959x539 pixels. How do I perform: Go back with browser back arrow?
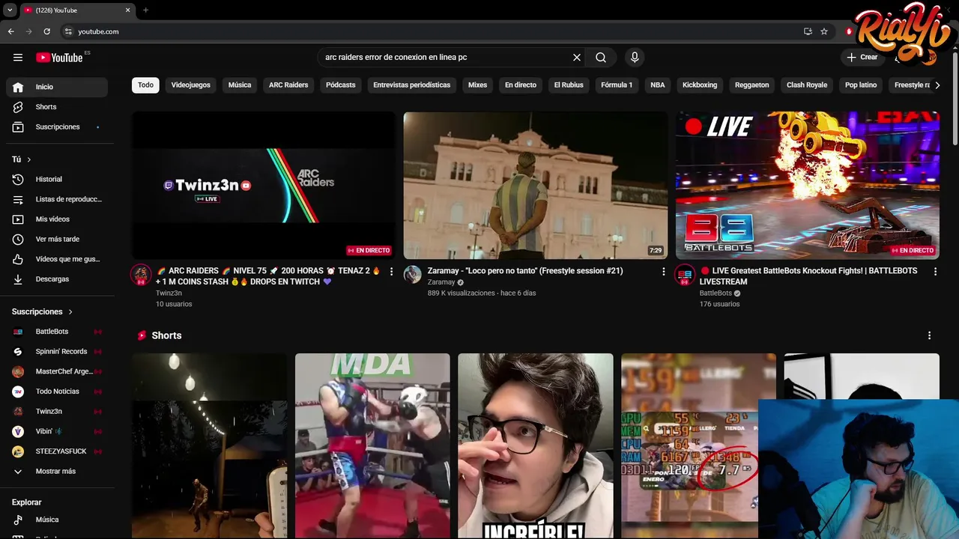[11, 31]
